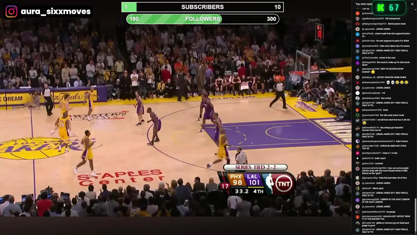
Task: Click @erzdeocampo2438's avatar
Action: (357, 217)
